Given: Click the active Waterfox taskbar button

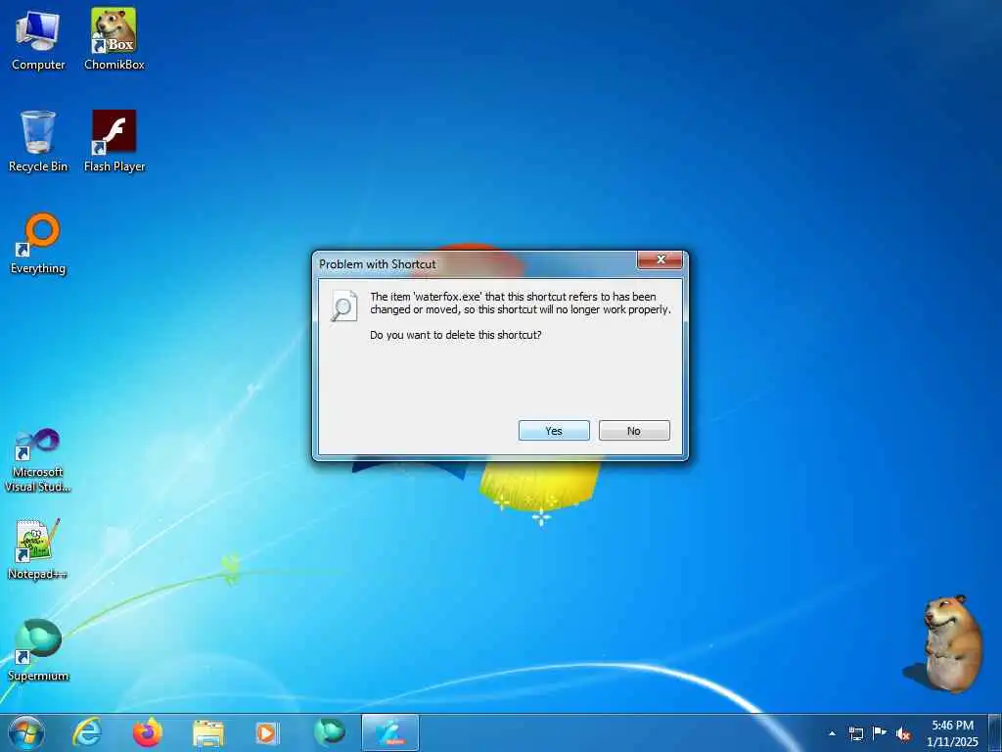Looking at the screenshot, I should tap(390, 732).
